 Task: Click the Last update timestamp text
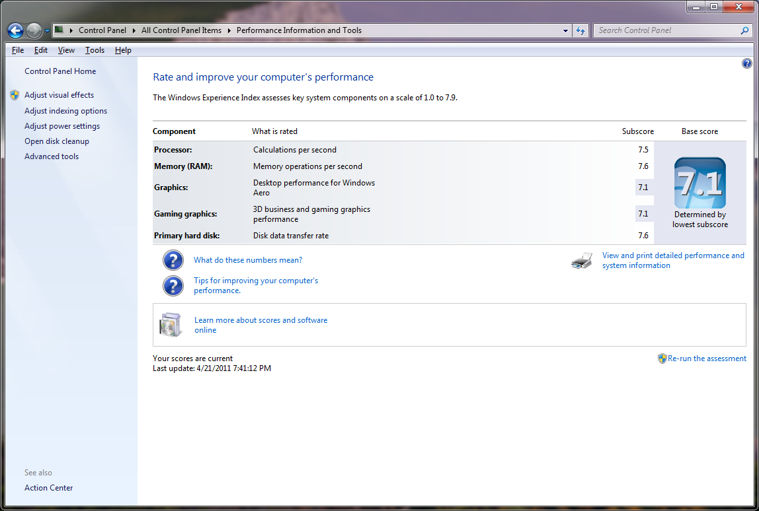[212, 368]
